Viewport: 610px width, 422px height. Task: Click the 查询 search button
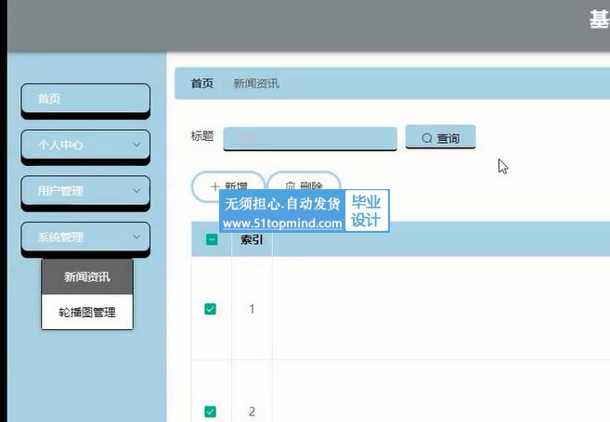coord(440,136)
